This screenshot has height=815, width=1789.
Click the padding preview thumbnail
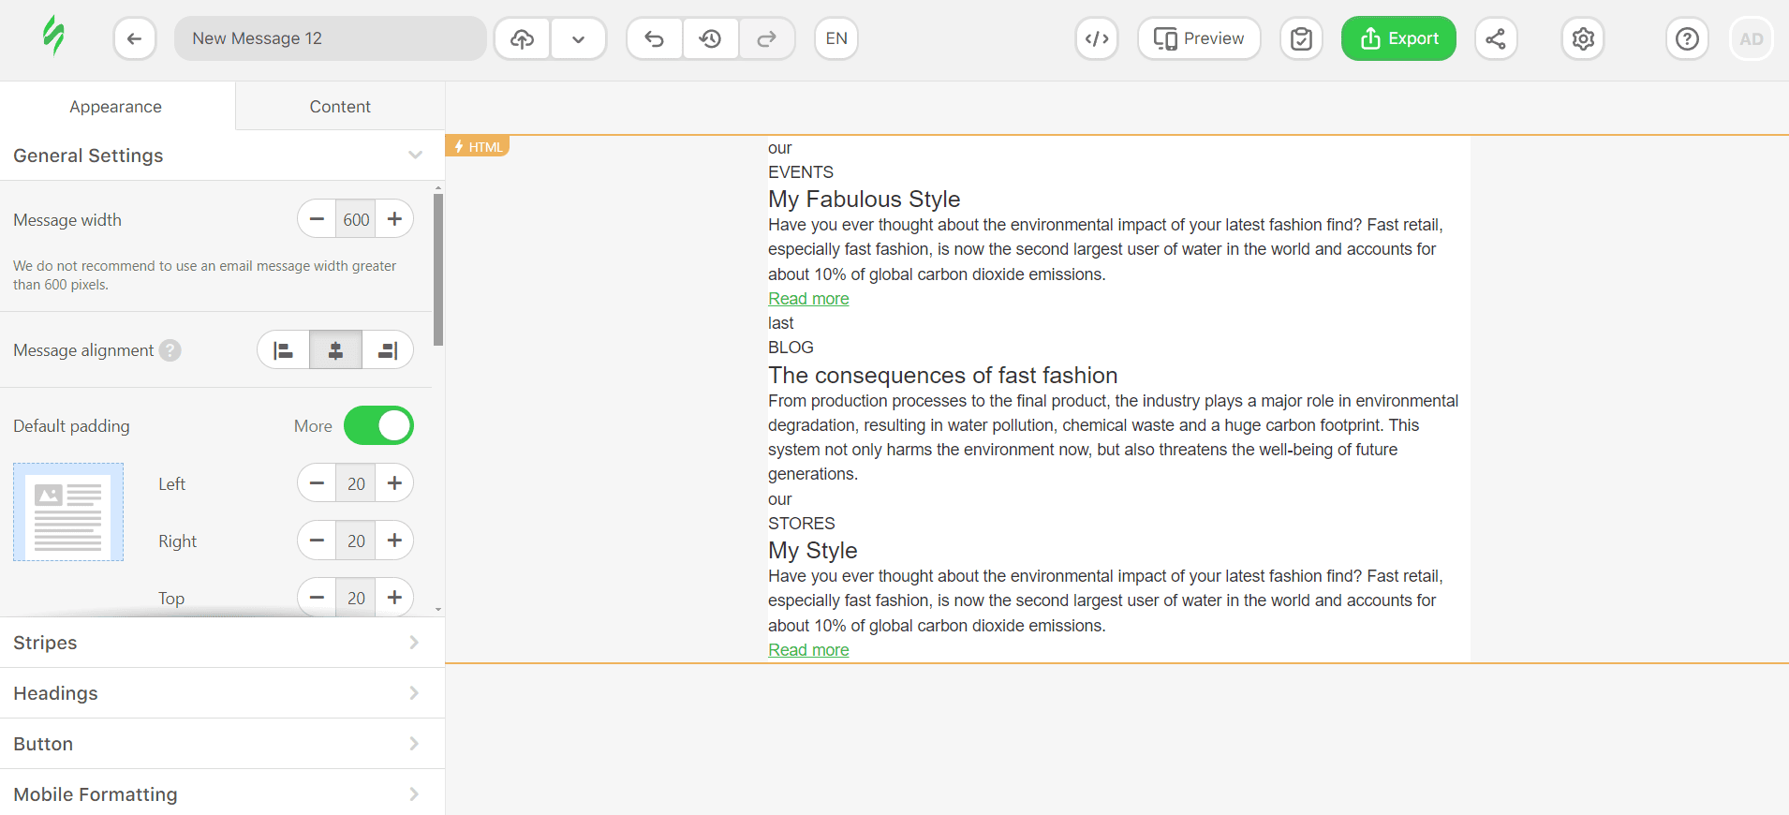pyautogui.click(x=68, y=511)
